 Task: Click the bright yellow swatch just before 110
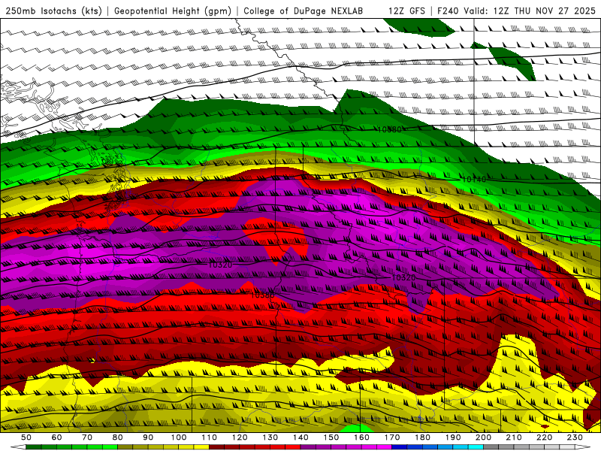(x=201, y=446)
